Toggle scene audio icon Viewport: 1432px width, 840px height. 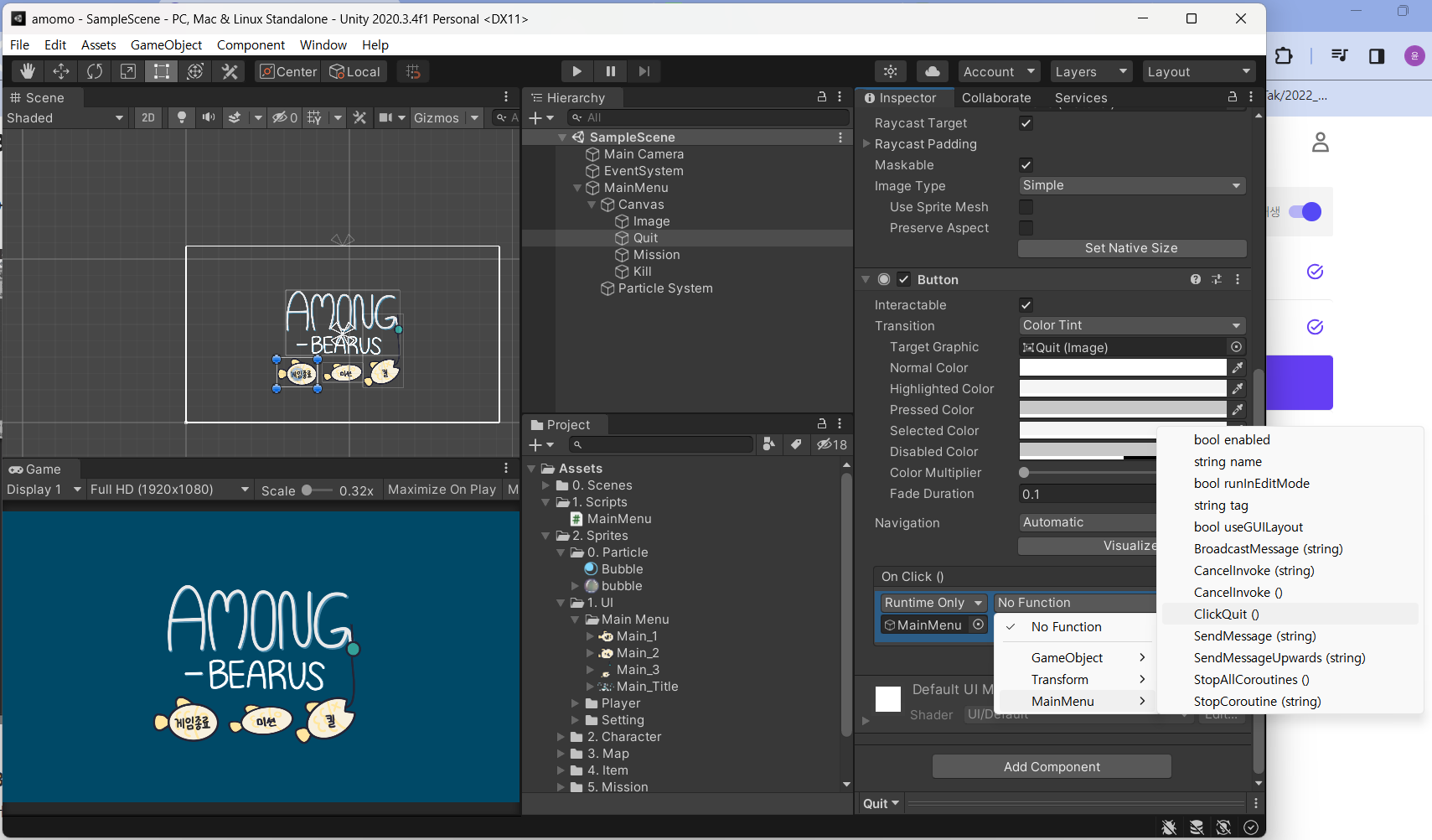[208, 117]
